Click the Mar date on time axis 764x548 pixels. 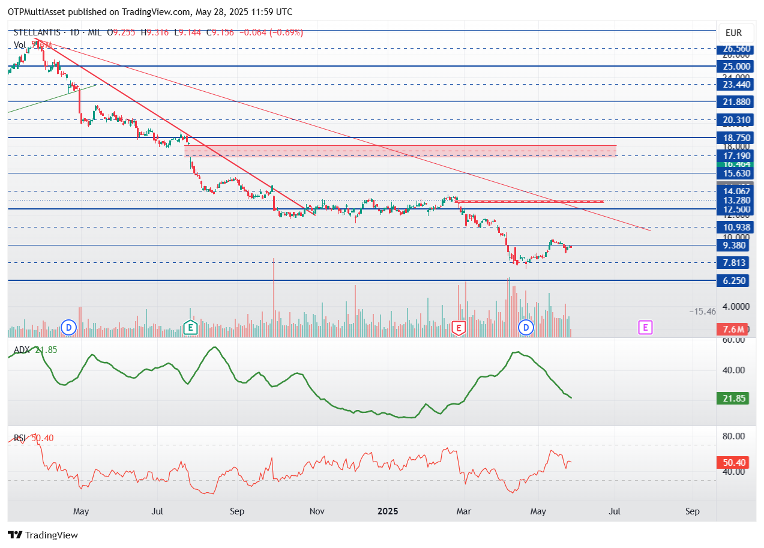465,511
